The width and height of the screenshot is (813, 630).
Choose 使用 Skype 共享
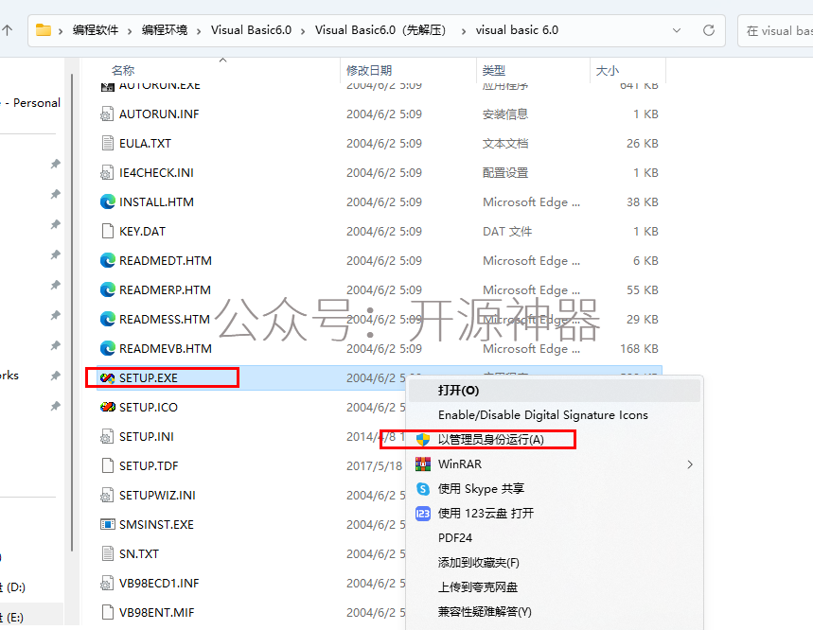click(x=555, y=488)
